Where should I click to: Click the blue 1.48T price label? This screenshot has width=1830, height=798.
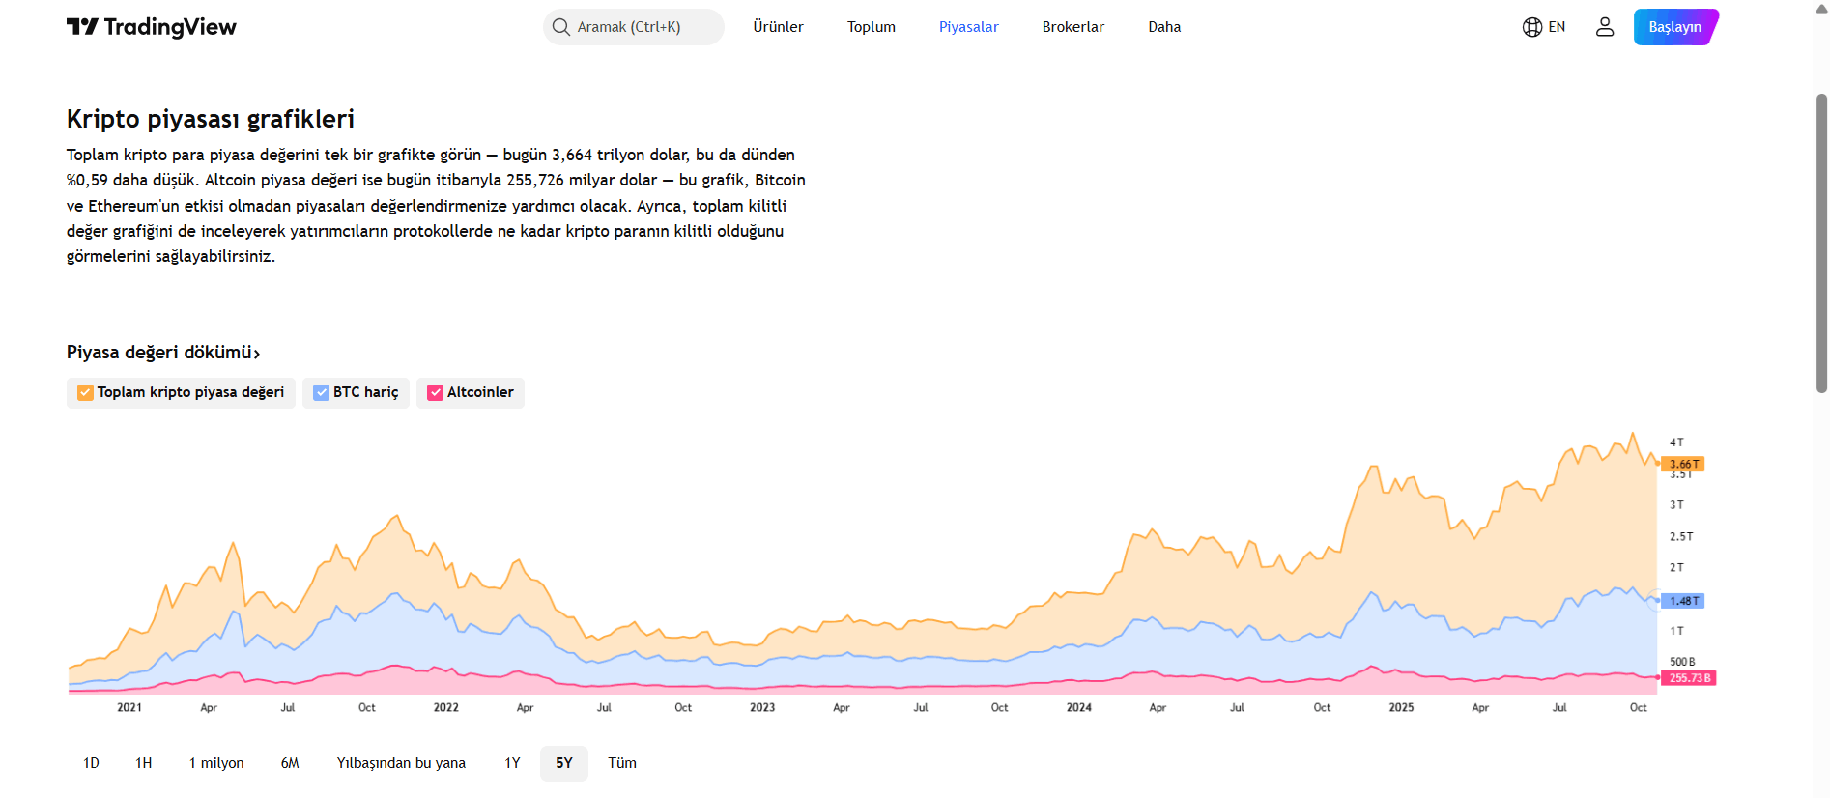tap(1684, 601)
